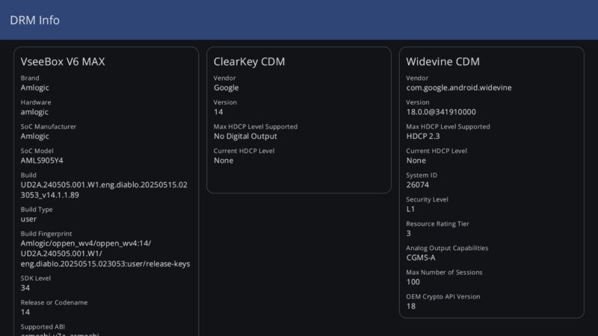Click the Build Type value user
This screenshot has width=598, height=336.
coord(28,220)
